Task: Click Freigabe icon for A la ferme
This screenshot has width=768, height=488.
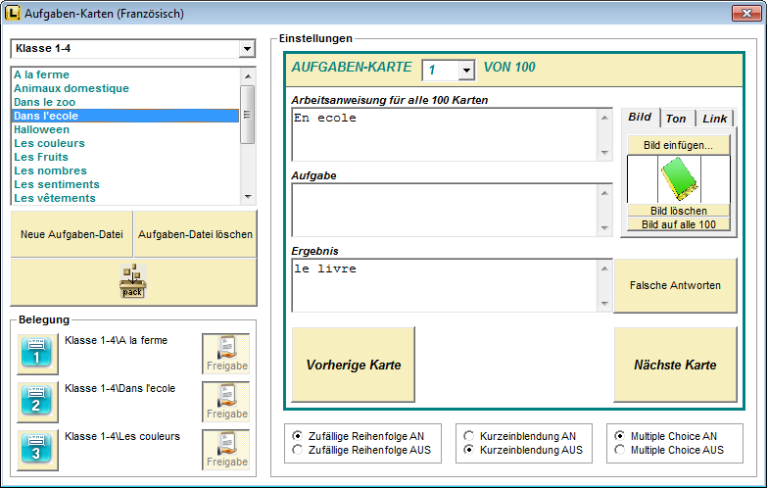Action: click(x=226, y=354)
